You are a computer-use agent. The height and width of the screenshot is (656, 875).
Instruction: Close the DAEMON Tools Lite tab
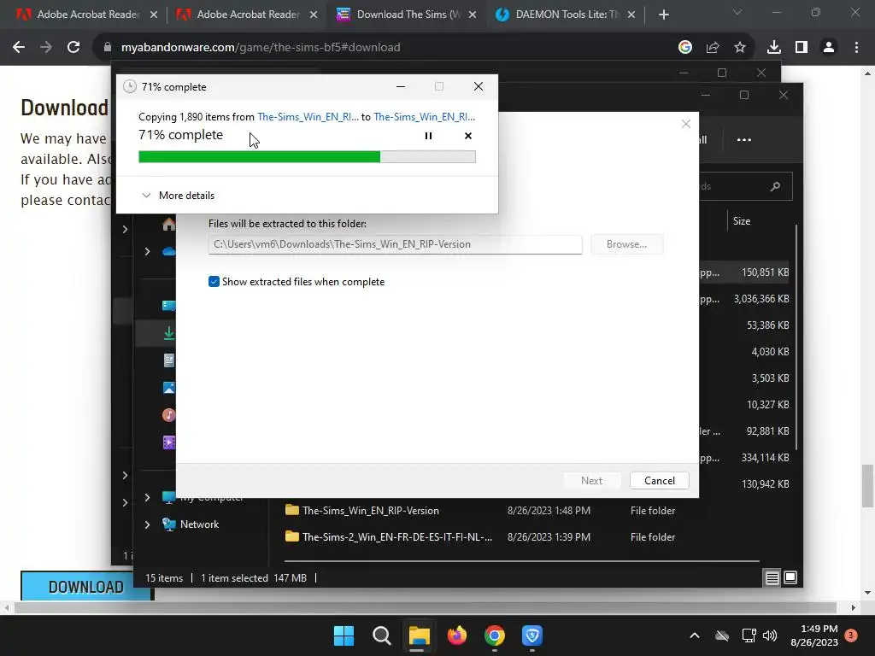click(631, 15)
